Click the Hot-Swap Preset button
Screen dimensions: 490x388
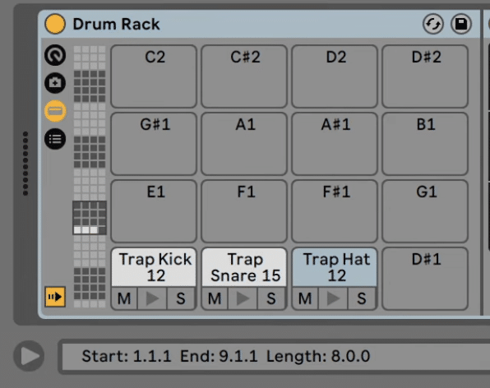coord(432,24)
